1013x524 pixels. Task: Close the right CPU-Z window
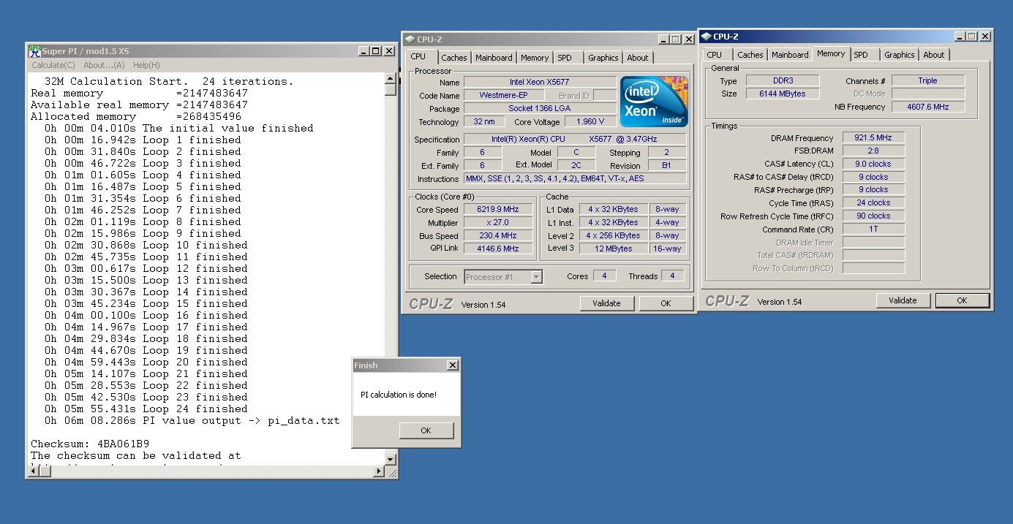(x=984, y=37)
